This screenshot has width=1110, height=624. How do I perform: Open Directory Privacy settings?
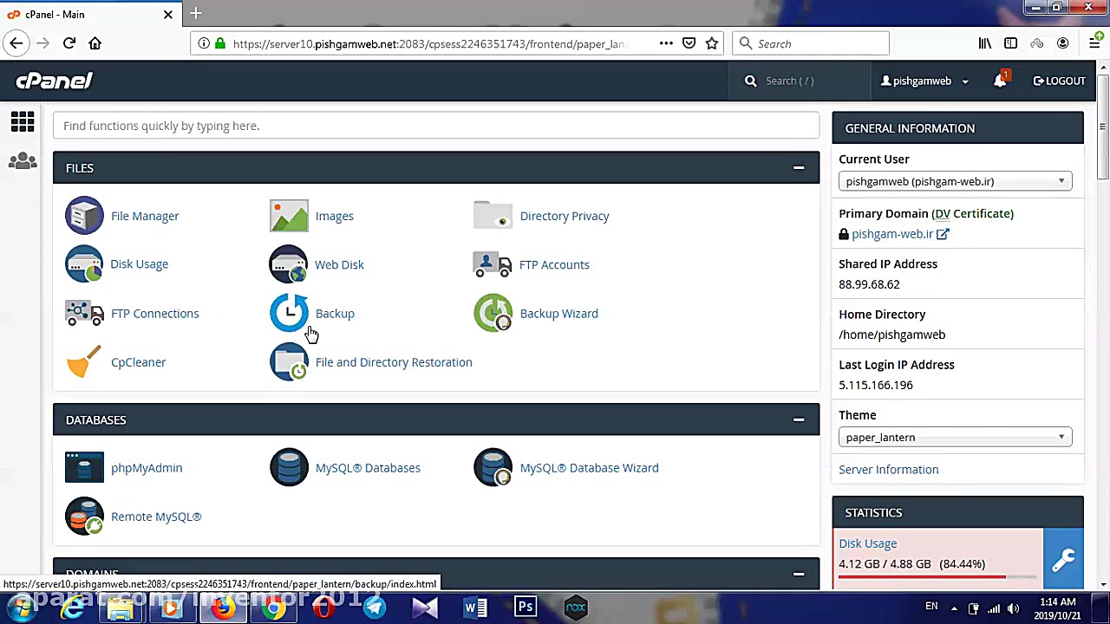coord(565,216)
